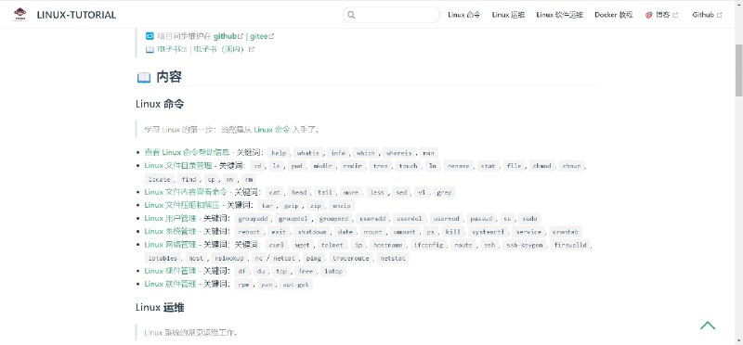Viewport: 743px width, 345px height.
Task: Click the 'useradd' keyword tag
Action: point(372,219)
